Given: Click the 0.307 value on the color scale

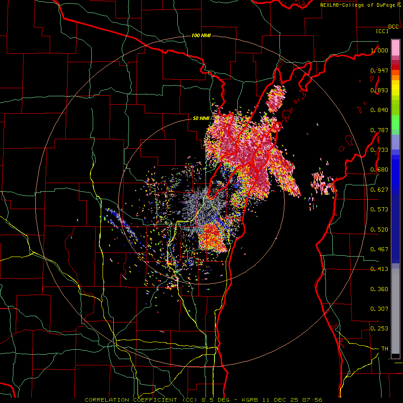Looking at the screenshot, I should click(379, 309).
